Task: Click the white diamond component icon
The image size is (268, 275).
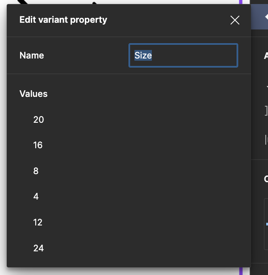Action: [266, 17]
